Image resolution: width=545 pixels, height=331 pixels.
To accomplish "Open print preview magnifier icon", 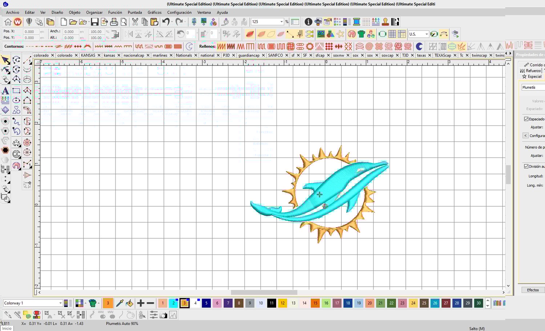I will pos(124,22).
